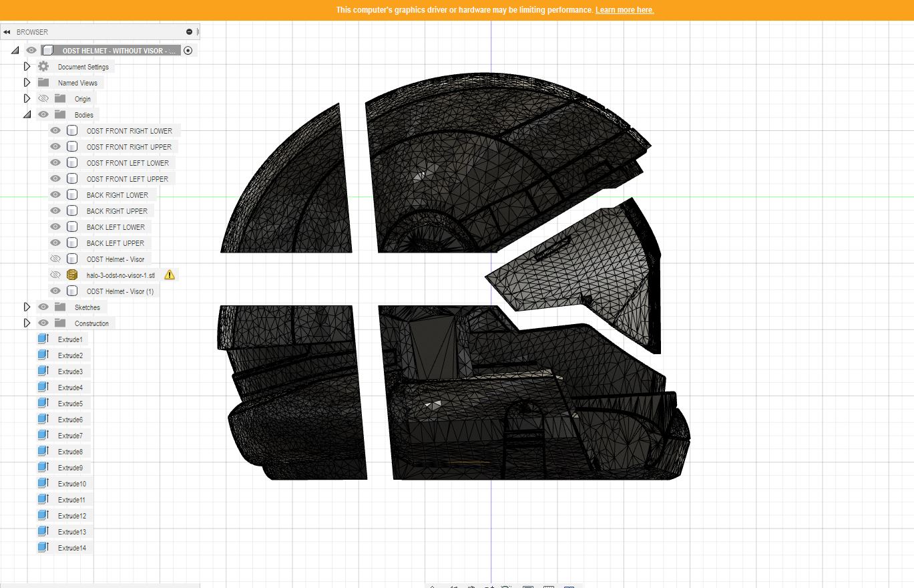Select the 'BACK LEFT UPPER' body label
The image size is (914, 588).
(x=116, y=243)
